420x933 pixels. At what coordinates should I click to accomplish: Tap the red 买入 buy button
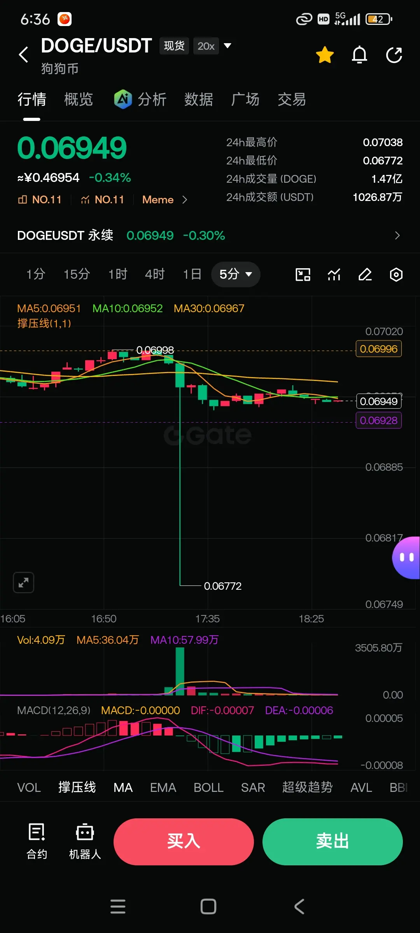pyautogui.click(x=184, y=842)
